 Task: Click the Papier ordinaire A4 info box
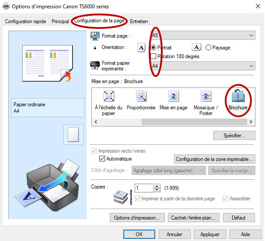coord(48,108)
